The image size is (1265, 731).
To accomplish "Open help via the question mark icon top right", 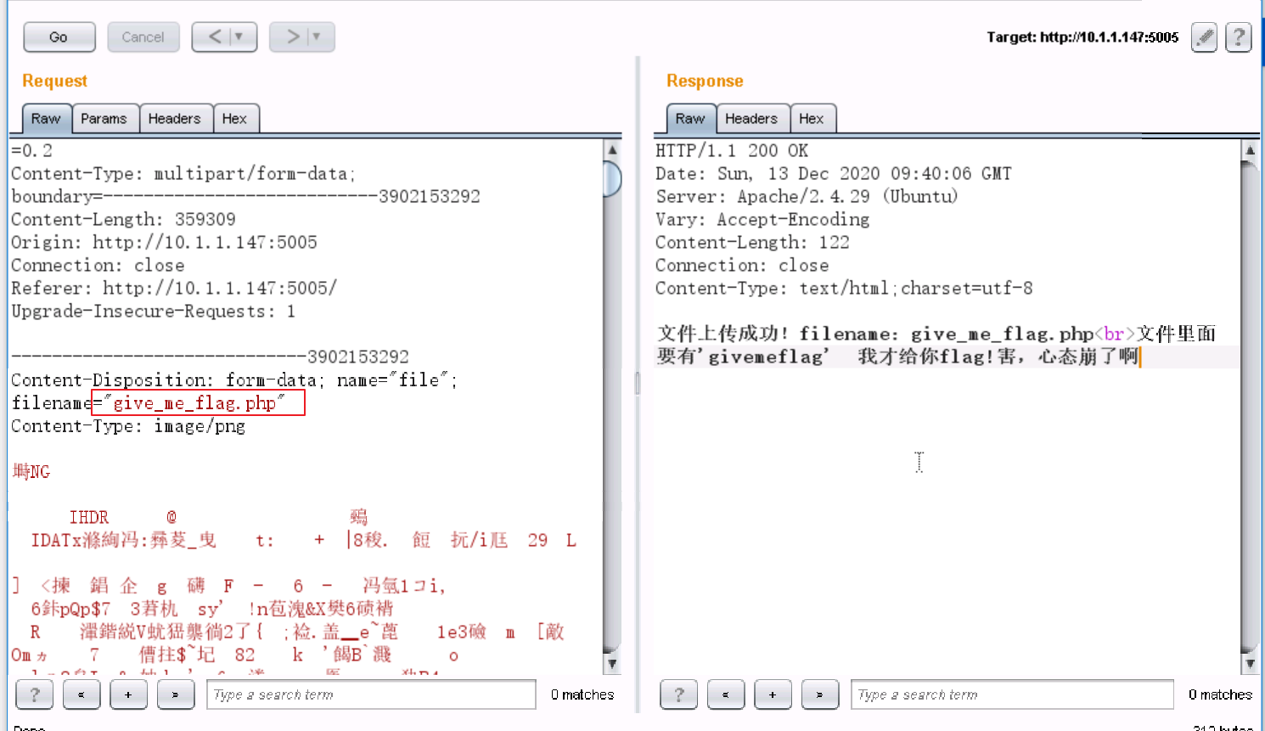I will pos(1238,37).
